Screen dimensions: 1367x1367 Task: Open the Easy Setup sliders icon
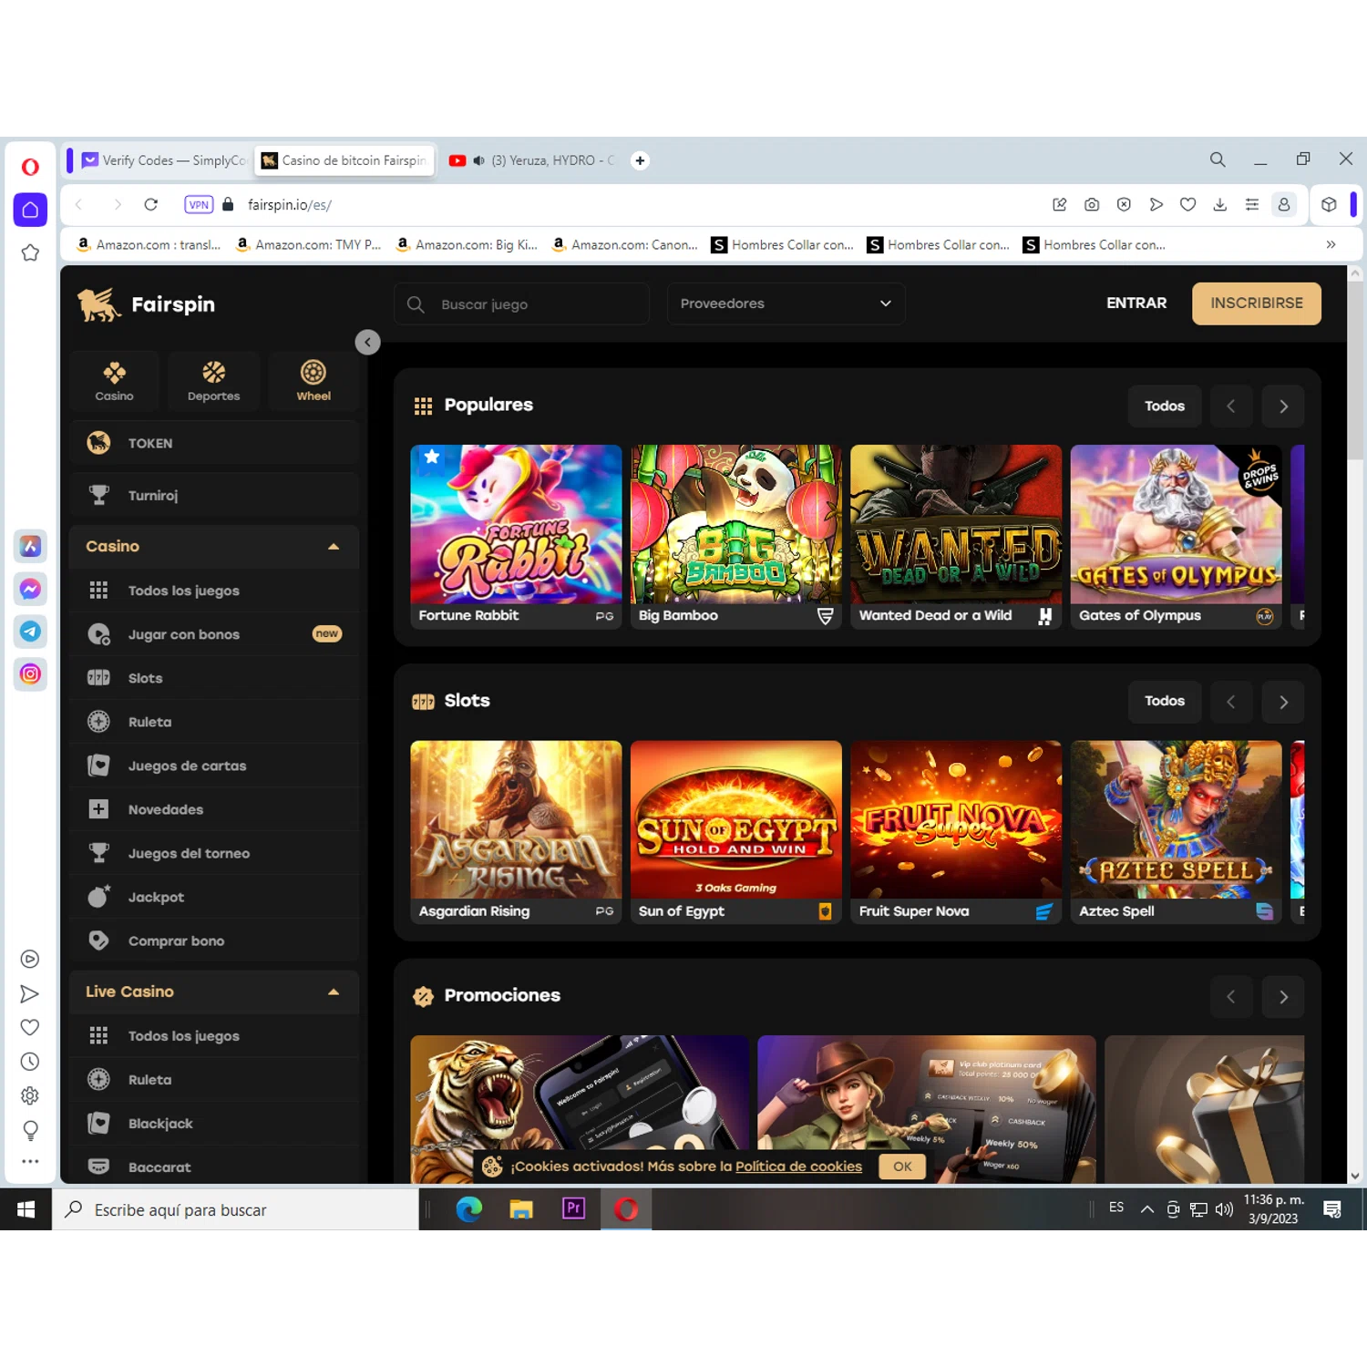1252,205
